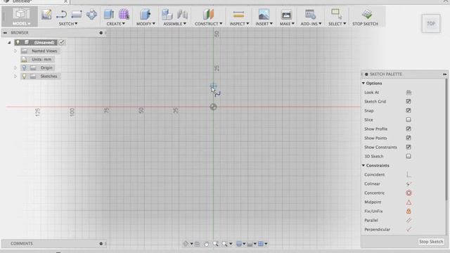The image size is (450, 253).
Task: Apply the Midpoint constraint triangle icon
Action: pyautogui.click(x=409, y=202)
